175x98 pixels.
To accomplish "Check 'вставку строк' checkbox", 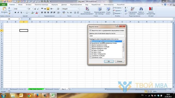I will (91, 52).
